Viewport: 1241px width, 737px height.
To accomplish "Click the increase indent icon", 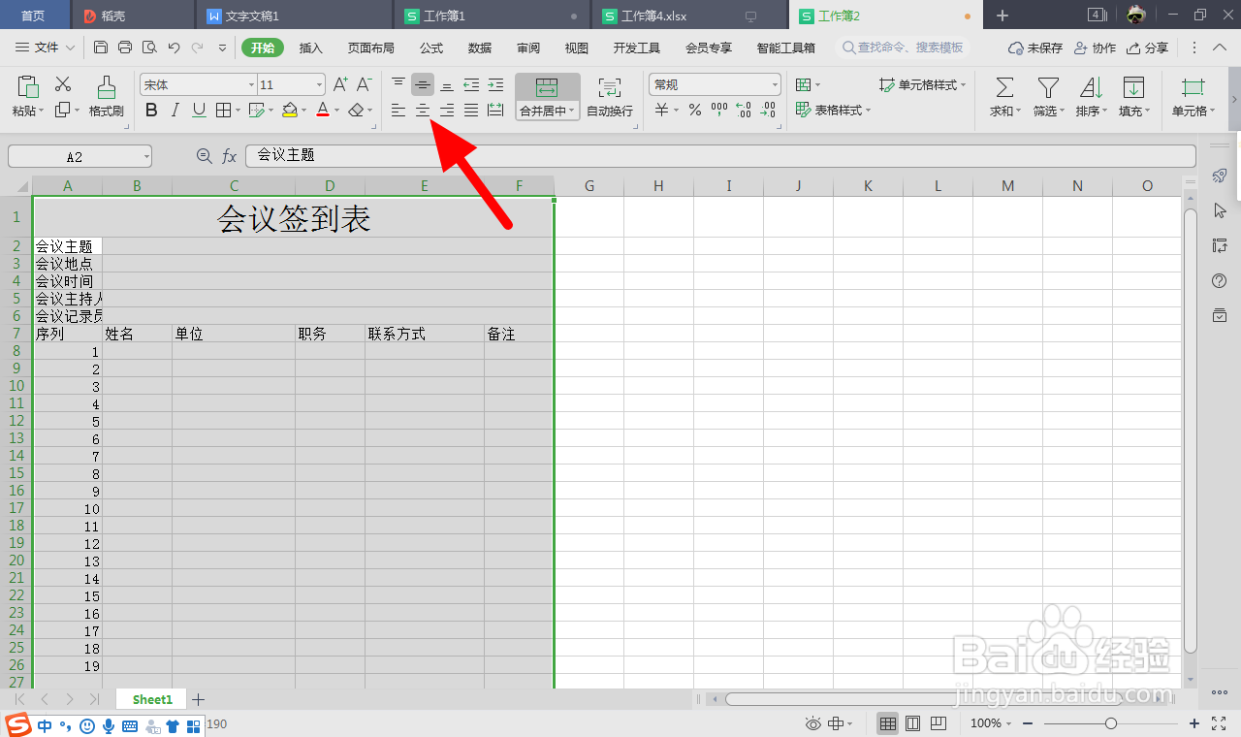I will tap(495, 85).
